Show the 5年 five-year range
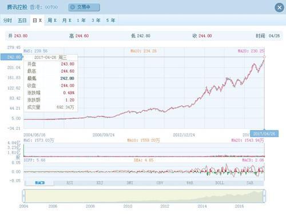The image size is (286, 214). coord(110,20)
